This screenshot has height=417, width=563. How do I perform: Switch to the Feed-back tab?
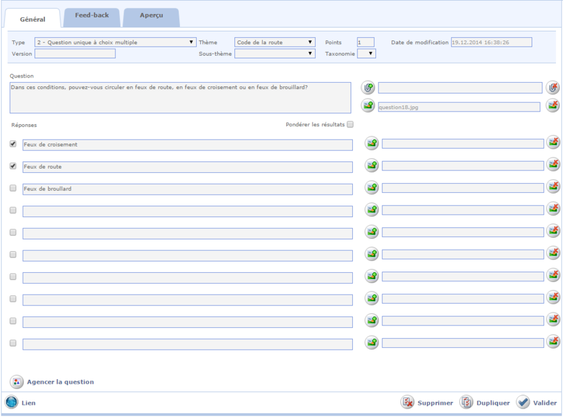click(92, 16)
